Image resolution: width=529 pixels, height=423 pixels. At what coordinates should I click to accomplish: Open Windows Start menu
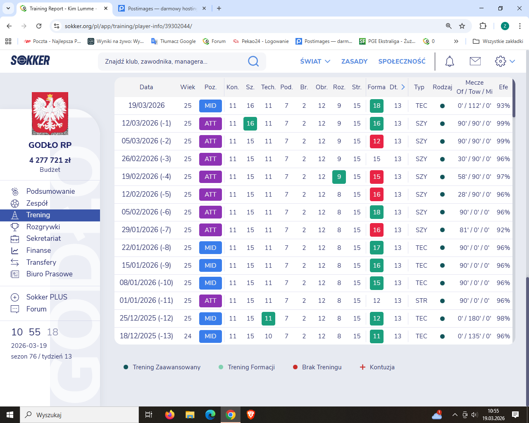(10, 415)
